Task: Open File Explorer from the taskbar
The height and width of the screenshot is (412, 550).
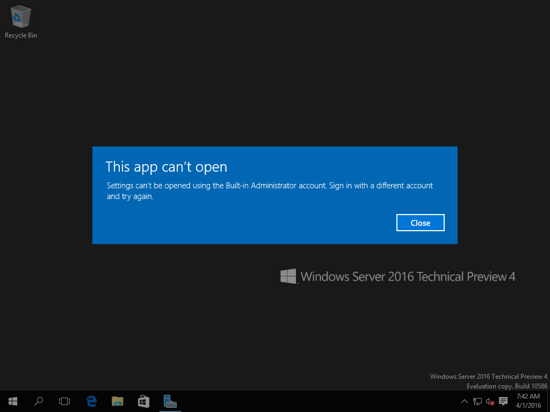Action: (x=117, y=401)
